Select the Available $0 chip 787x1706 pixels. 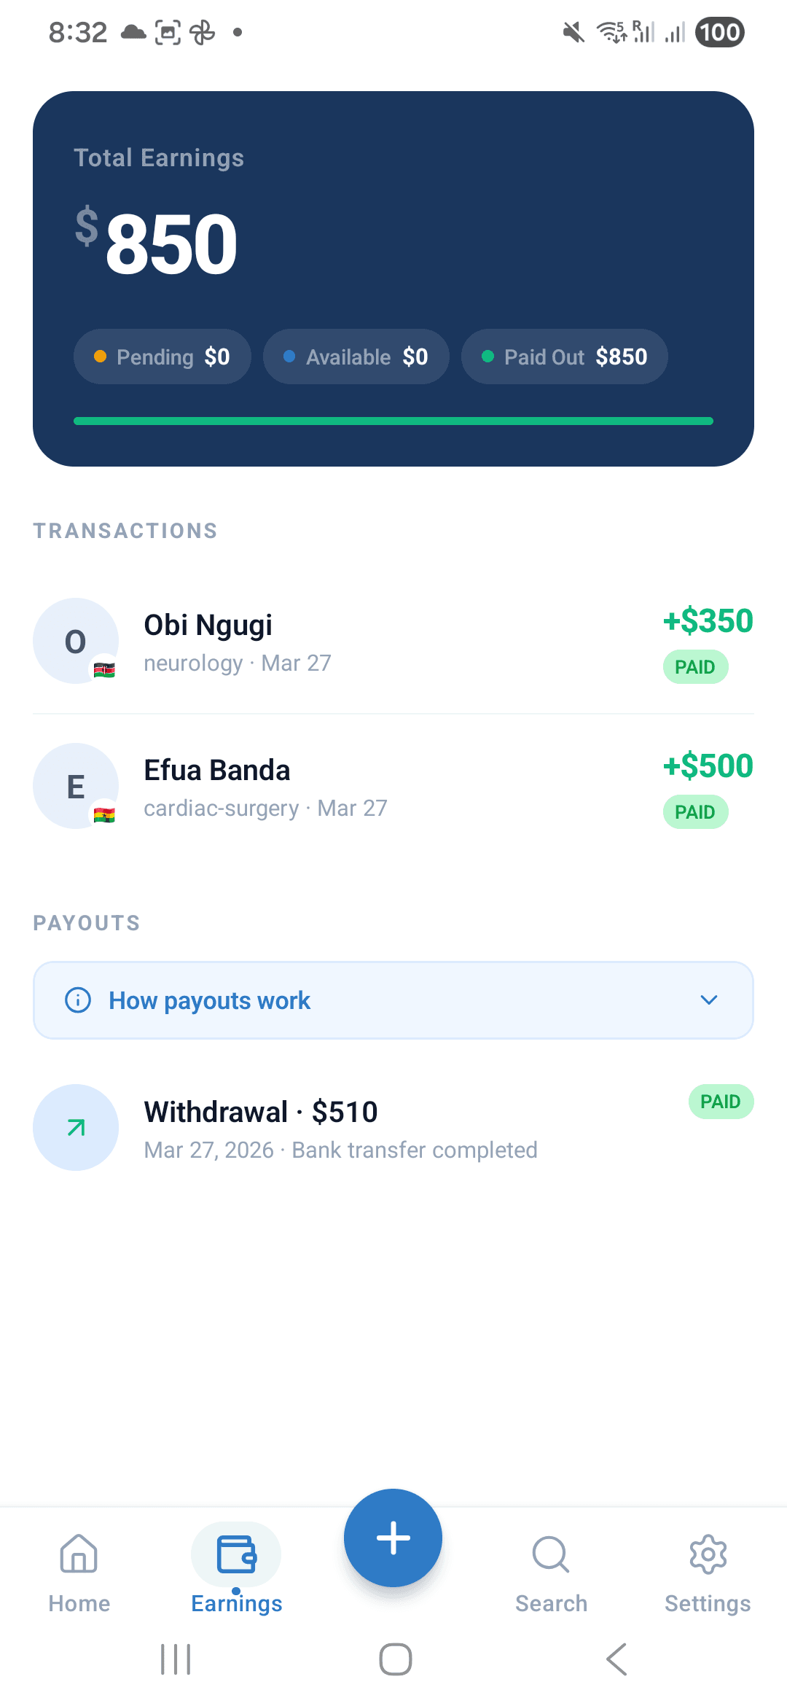pyautogui.click(x=356, y=357)
